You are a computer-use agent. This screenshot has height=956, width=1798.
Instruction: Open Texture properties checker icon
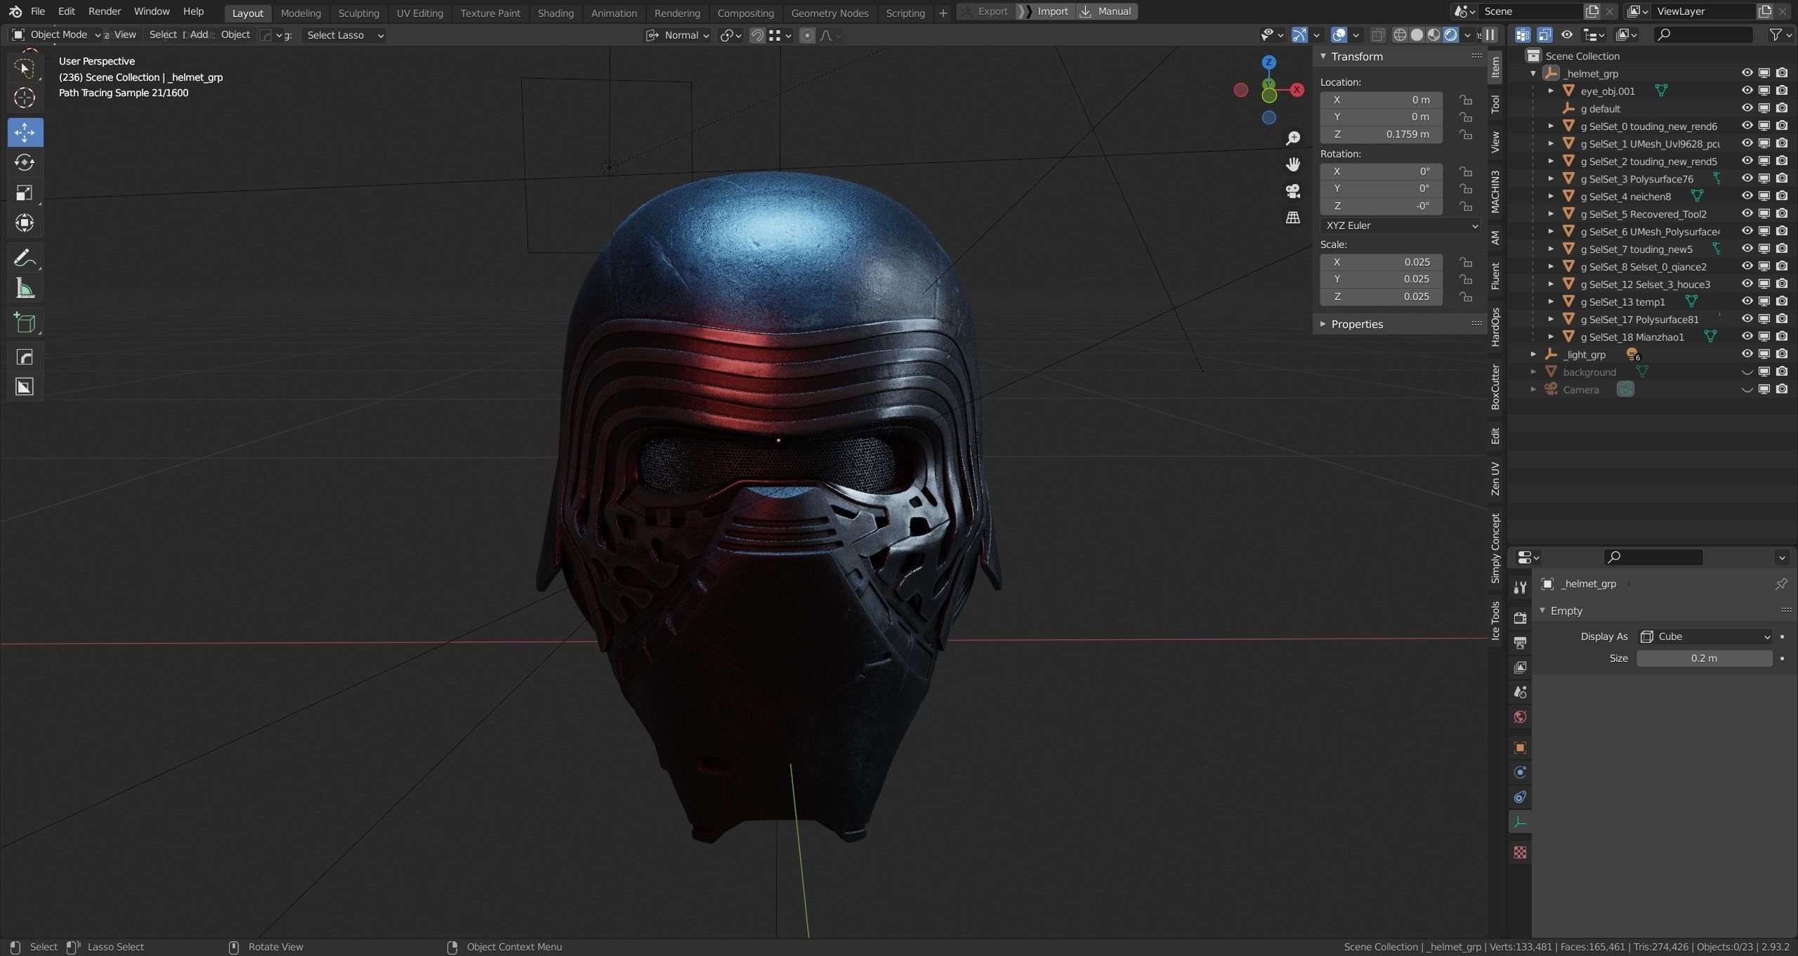[x=1520, y=852]
